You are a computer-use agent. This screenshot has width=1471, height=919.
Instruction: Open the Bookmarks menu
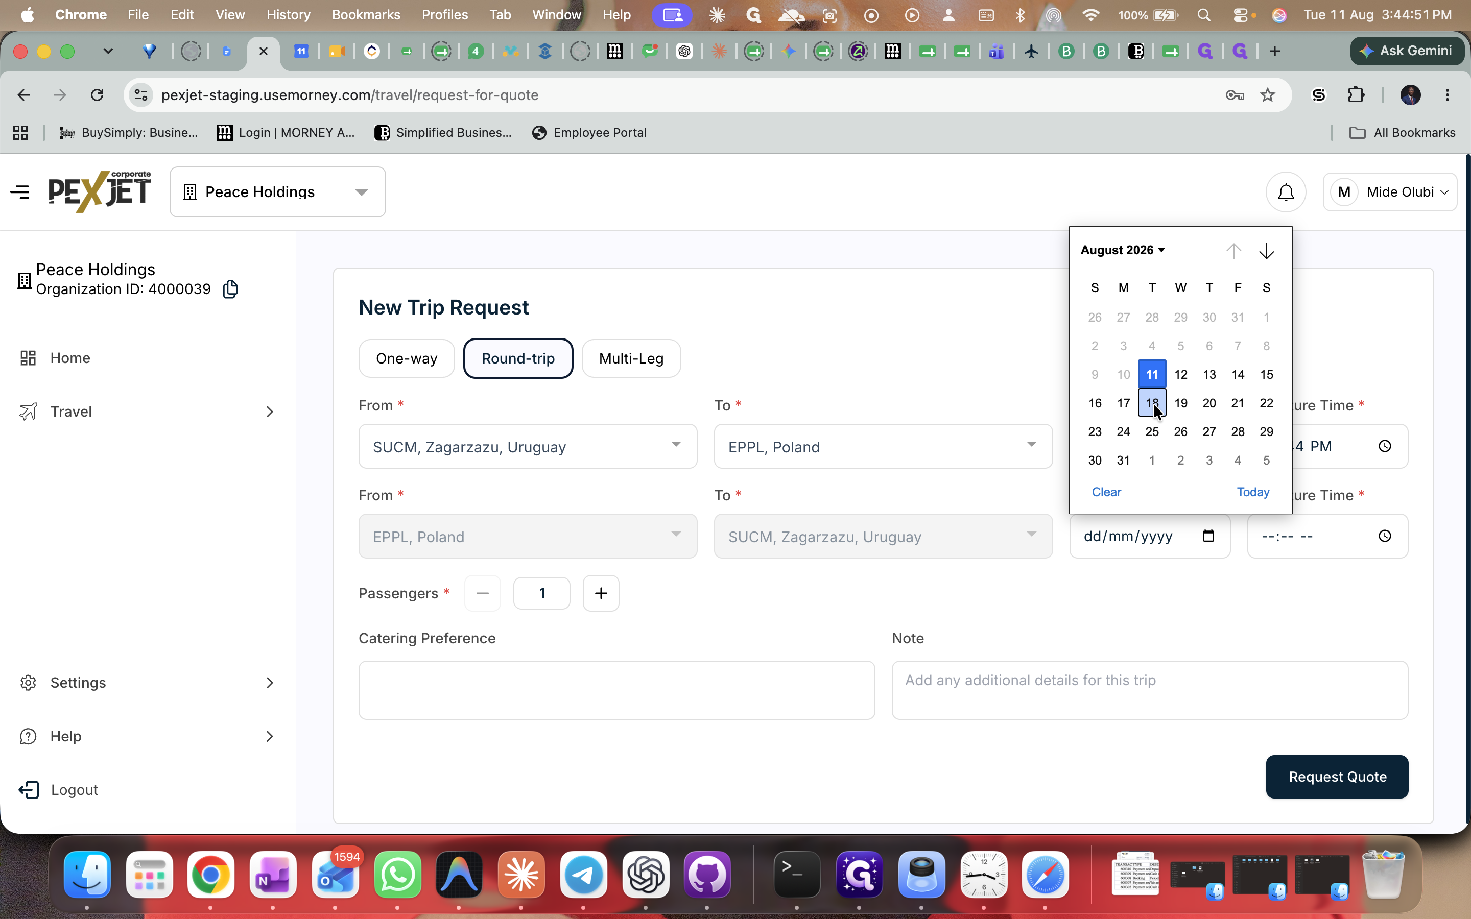point(366,15)
